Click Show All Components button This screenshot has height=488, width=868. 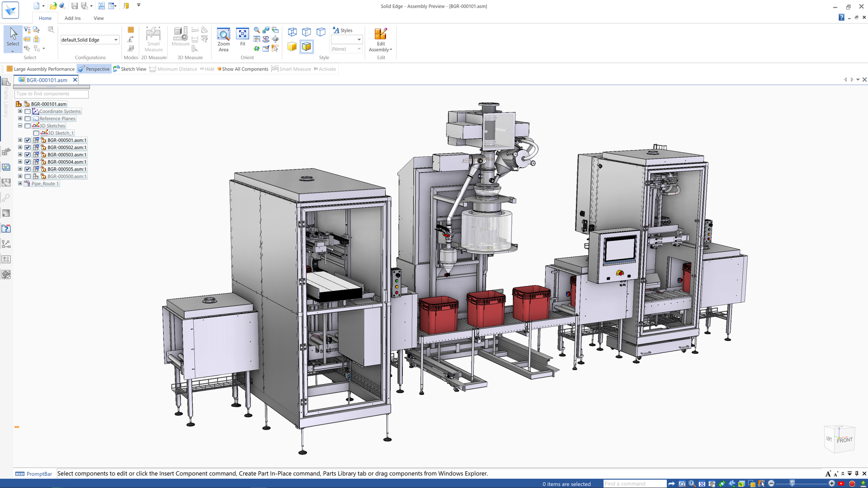click(x=243, y=69)
